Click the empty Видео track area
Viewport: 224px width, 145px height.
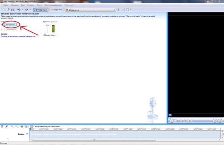[125, 134]
